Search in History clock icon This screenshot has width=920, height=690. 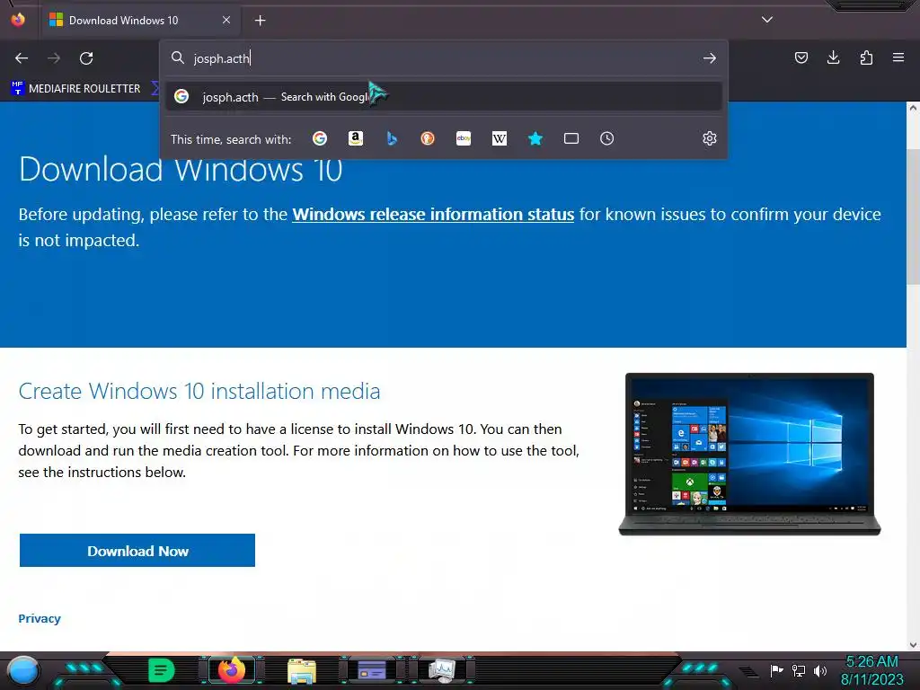606,138
